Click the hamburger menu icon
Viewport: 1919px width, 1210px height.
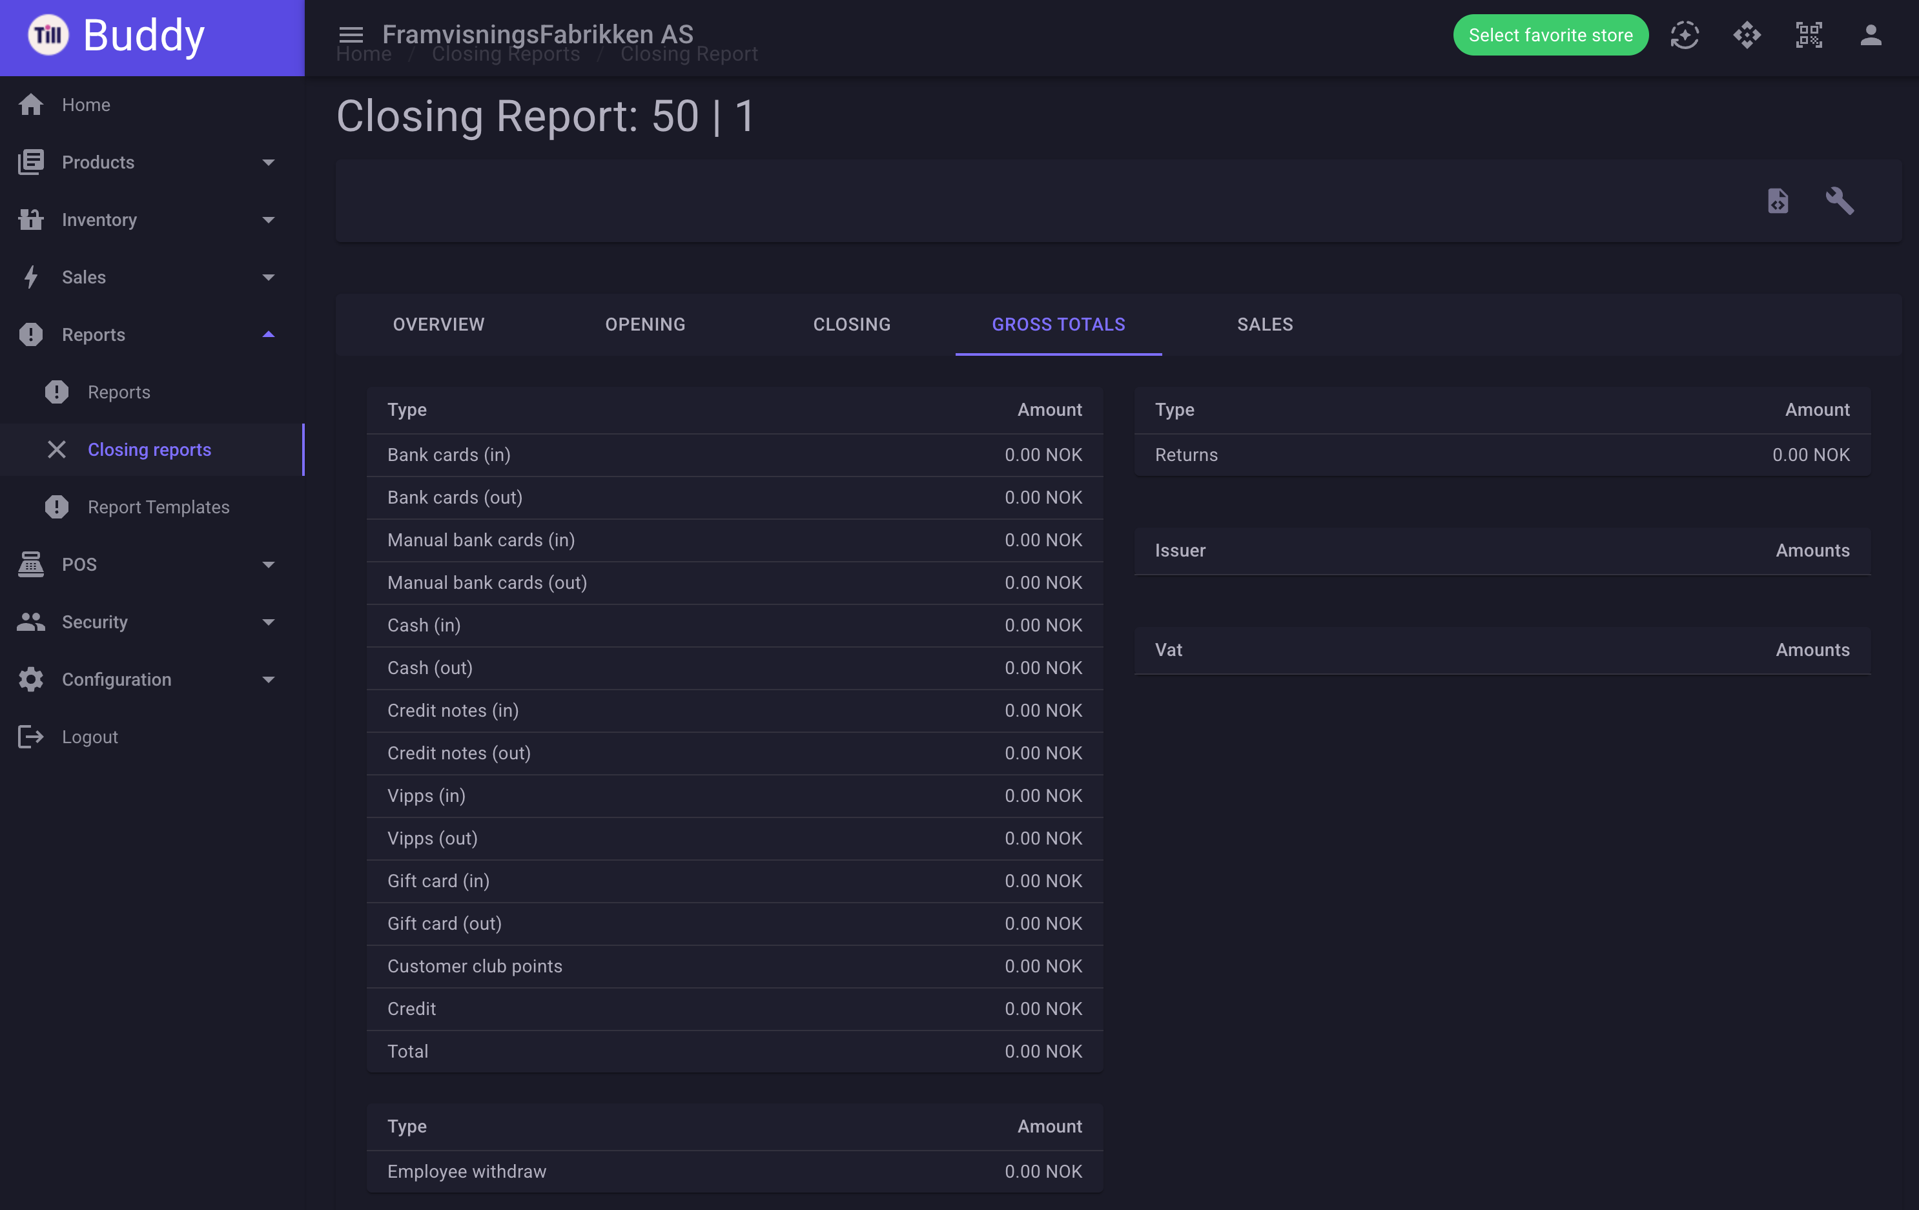tap(351, 35)
